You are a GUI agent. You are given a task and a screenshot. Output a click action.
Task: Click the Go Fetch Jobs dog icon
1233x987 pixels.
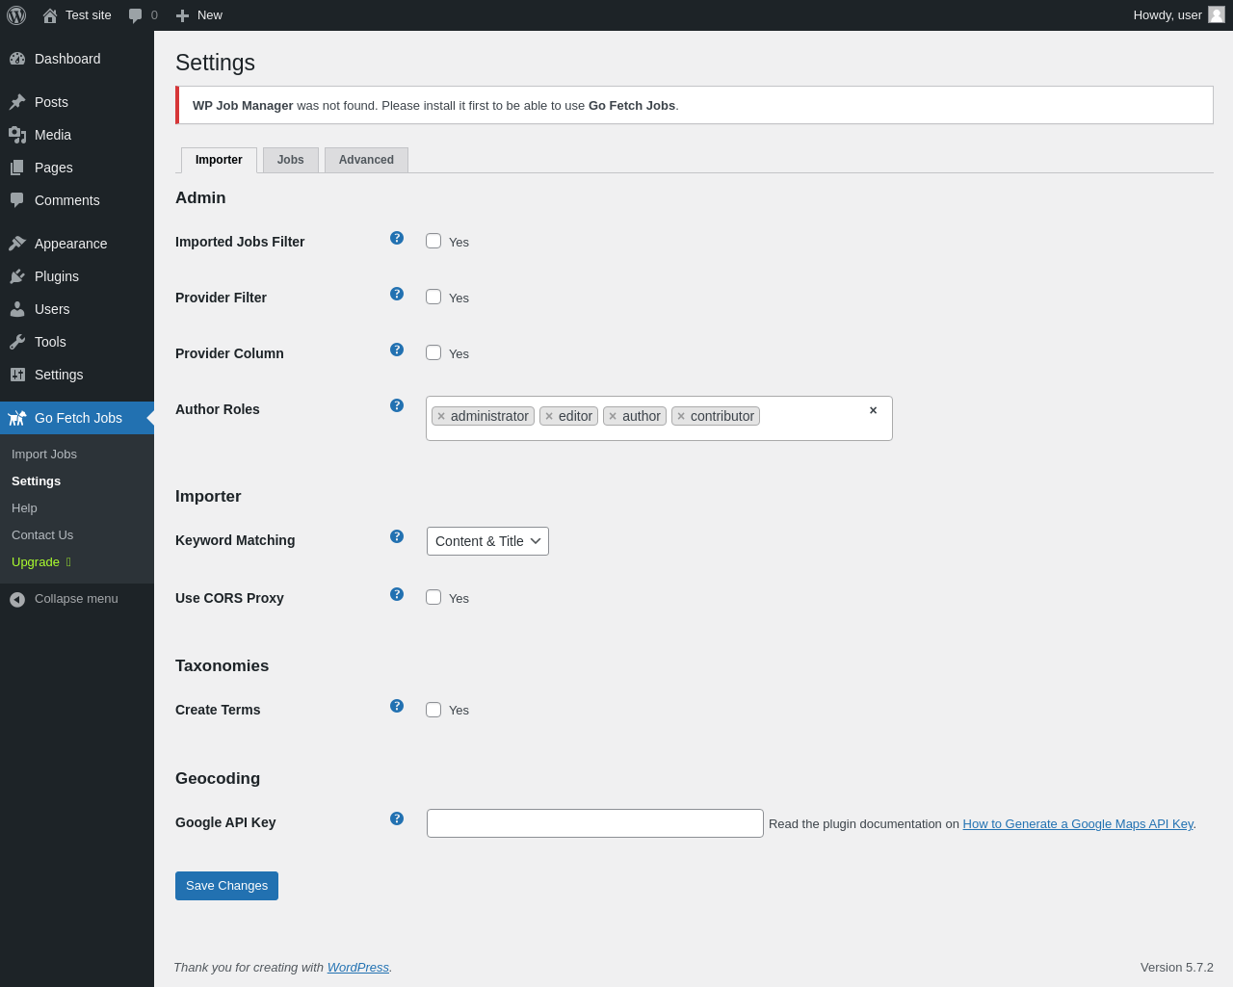[x=17, y=418]
